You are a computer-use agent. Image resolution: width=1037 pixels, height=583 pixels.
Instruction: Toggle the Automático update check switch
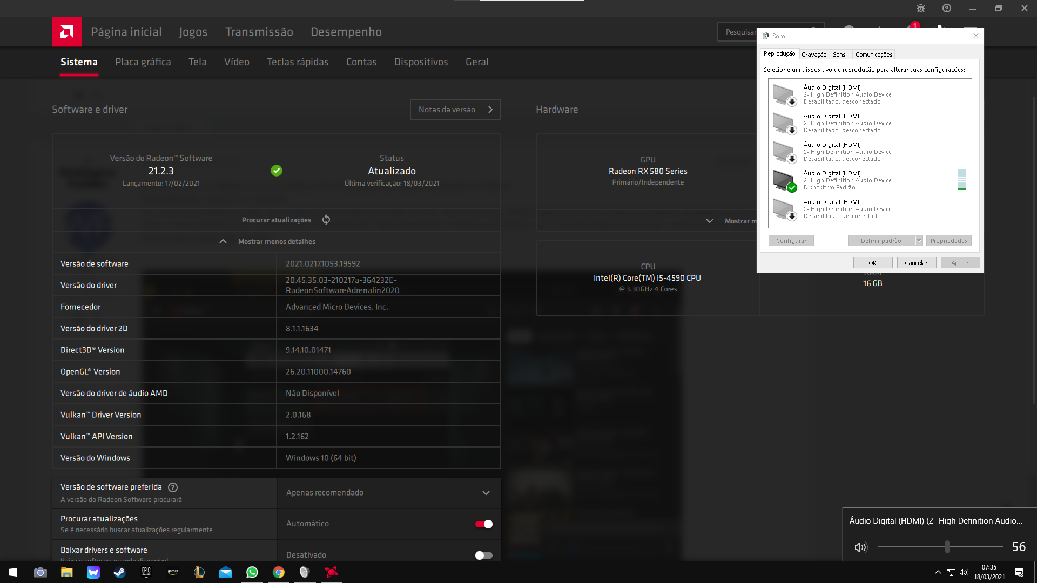click(x=484, y=524)
